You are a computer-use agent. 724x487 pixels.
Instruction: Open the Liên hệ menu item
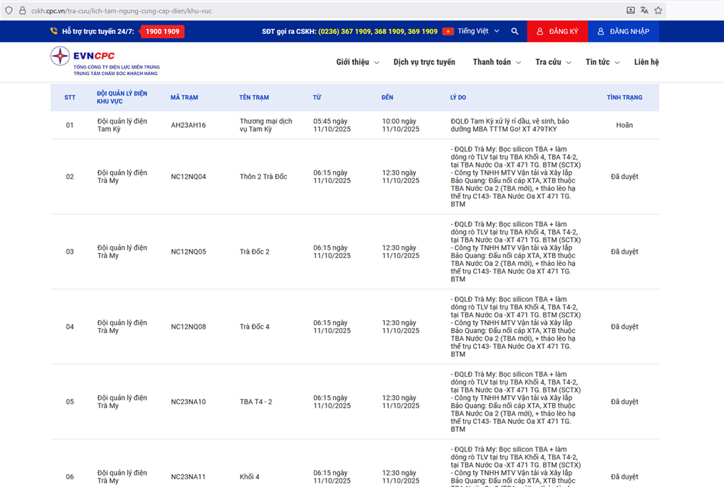pyautogui.click(x=646, y=62)
